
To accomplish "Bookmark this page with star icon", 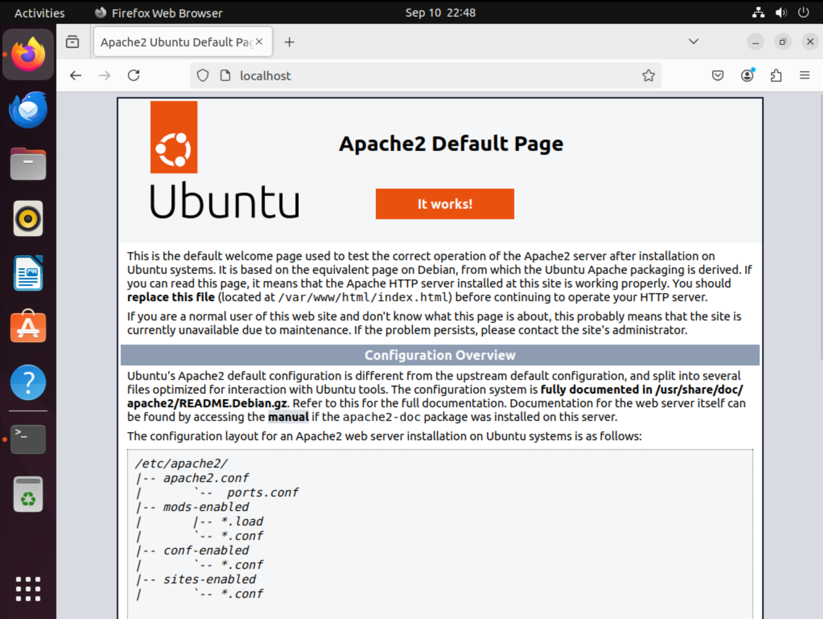I will pyautogui.click(x=648, y=76).
